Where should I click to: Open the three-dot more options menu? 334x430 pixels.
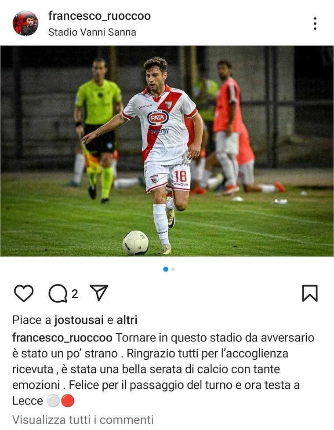pos(315,24)
